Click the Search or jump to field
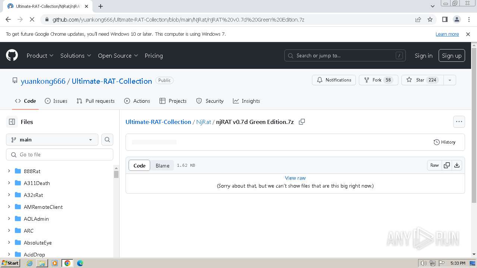The width and height of the screenshot is (477, 268). tap(345, 55)
